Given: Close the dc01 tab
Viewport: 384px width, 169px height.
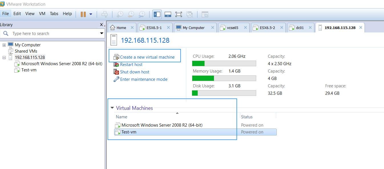Looking at the screenshot, I should pyautogui.click(x=310, y=28).
